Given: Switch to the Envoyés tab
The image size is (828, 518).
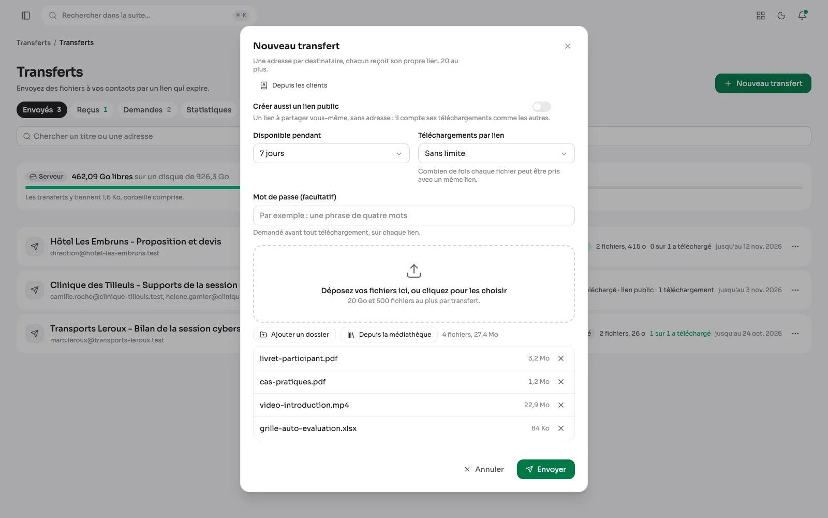Looking at the screenshot, I should click(x=42, y=110).
